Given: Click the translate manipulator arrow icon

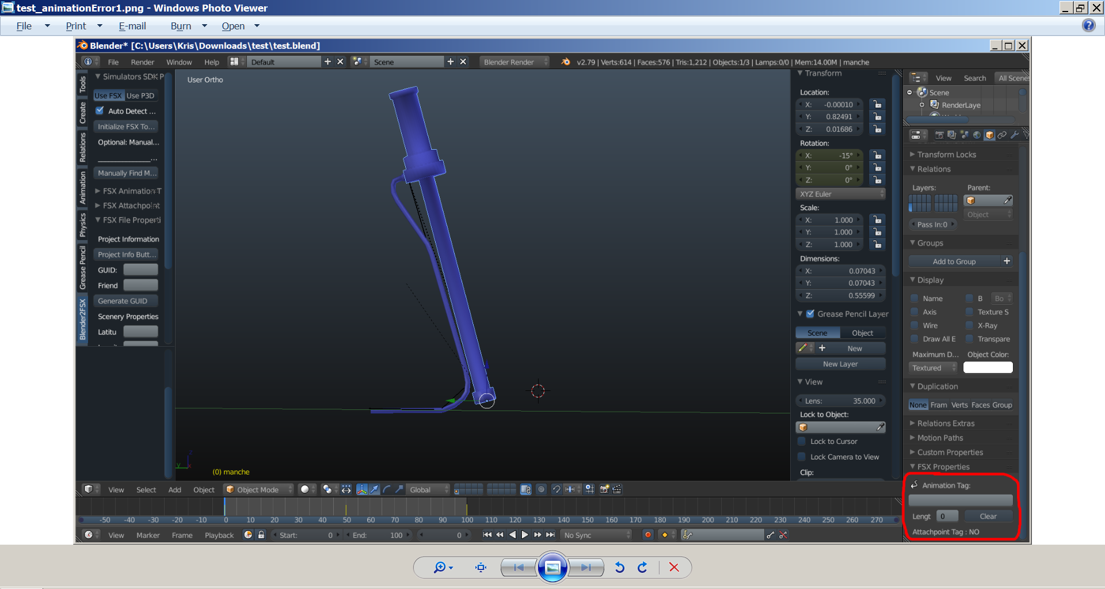Looking at the screenshot, I should click(375, 489).
